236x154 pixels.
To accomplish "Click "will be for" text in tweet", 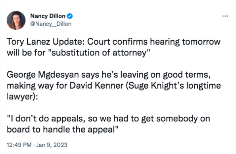I will click(26, 53).
